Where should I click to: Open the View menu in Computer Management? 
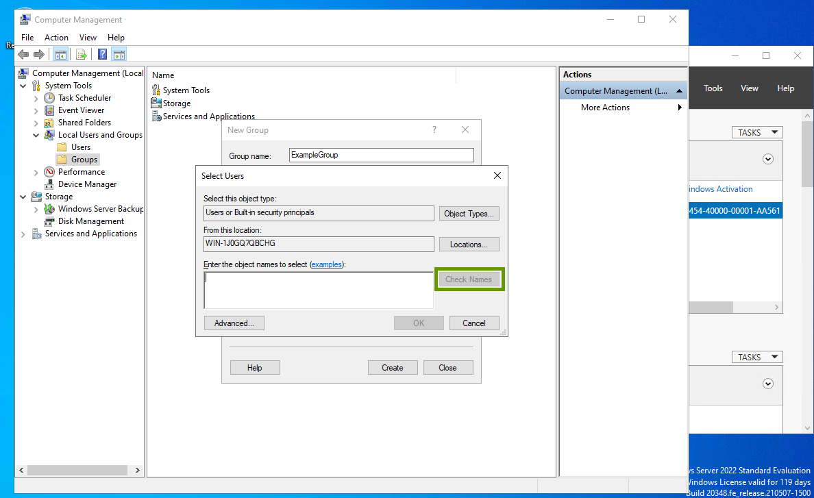(x=88, y=38)
